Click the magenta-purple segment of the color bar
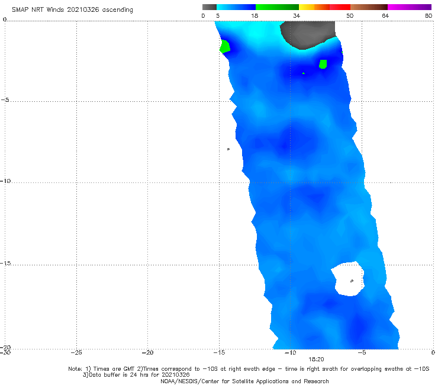 (410, 7)
